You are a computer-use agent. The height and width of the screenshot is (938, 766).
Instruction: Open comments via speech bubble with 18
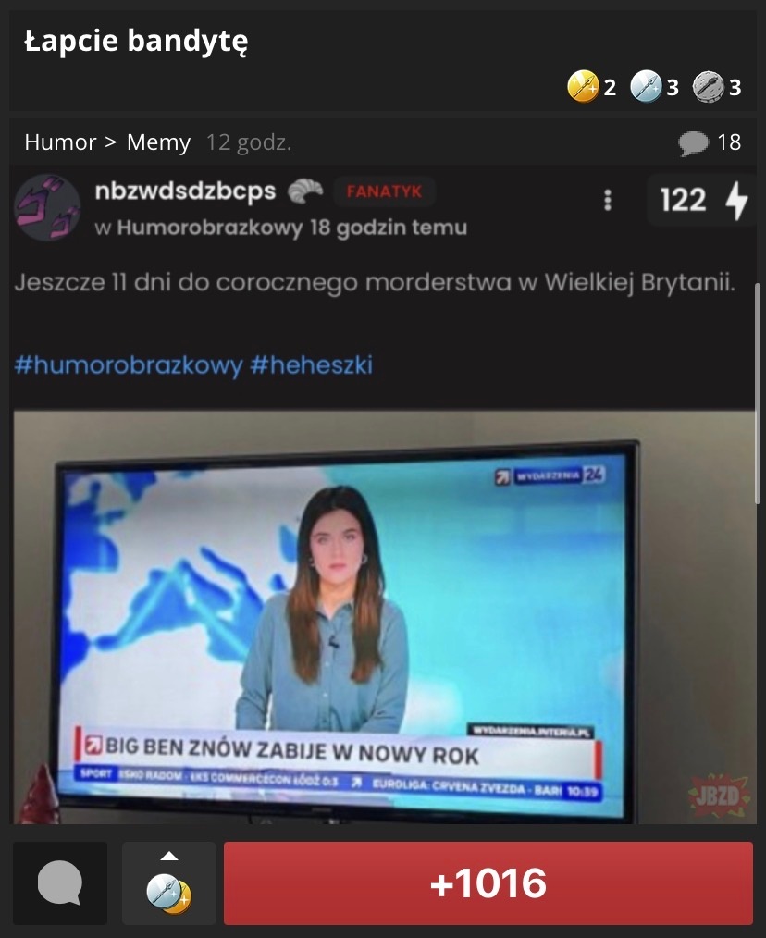(x=710, y=143)
